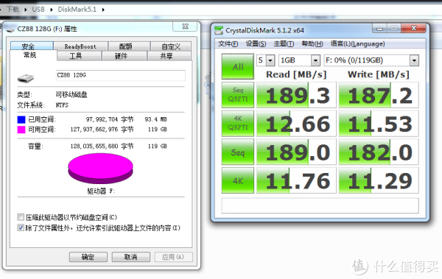
Task: Run all benchmarks with the All button
Action: 238,66
